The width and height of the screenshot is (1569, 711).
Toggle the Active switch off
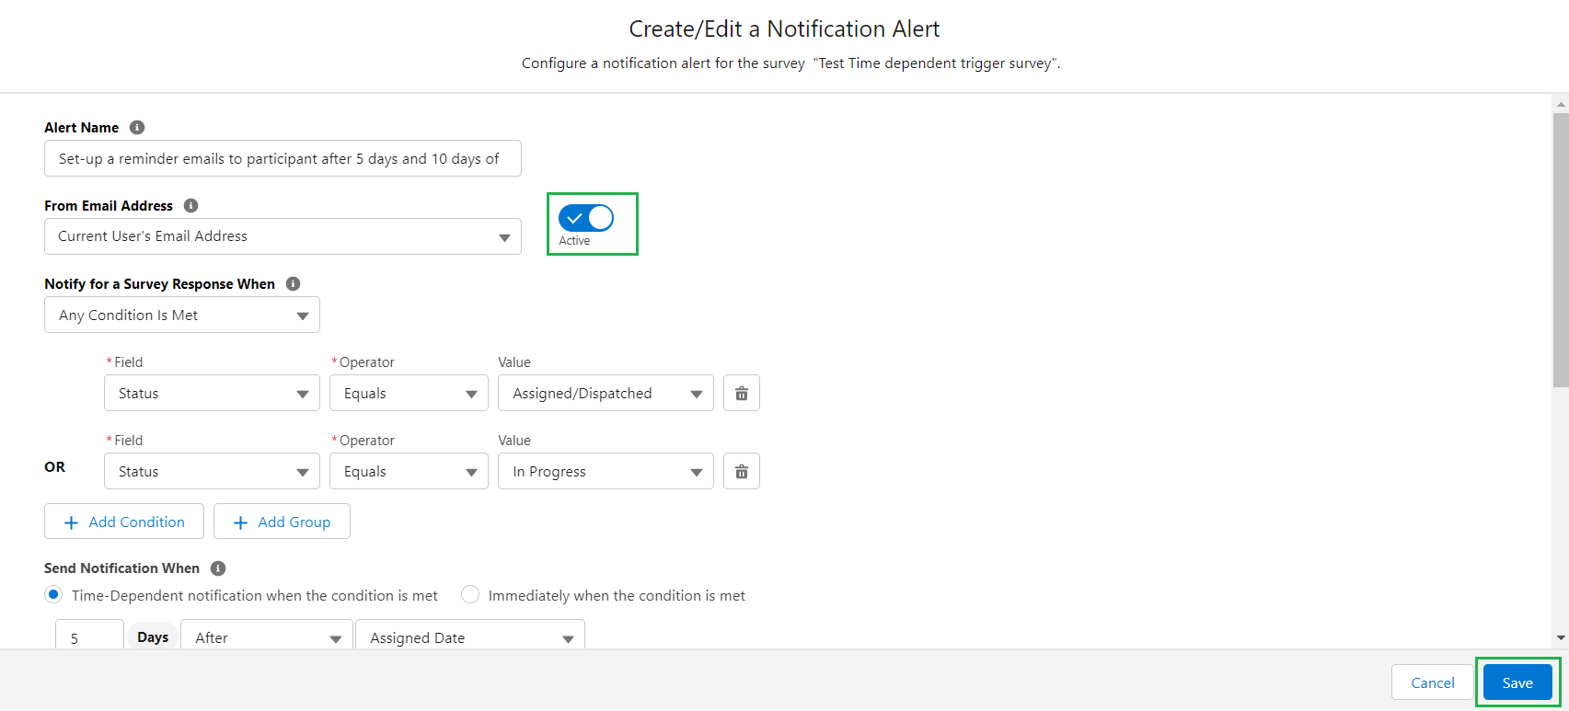586,219
